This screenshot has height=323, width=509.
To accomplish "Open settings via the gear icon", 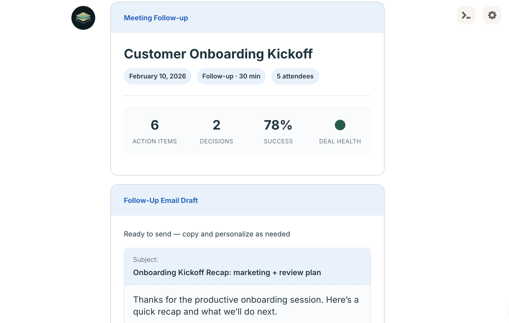I will pyautogui.click(x=492, y=15).
